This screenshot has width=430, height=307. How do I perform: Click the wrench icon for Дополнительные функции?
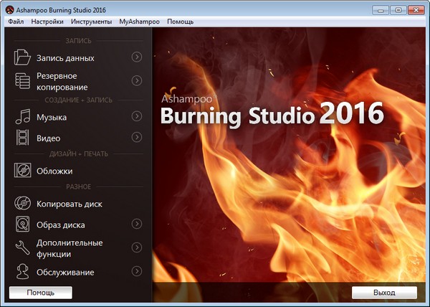(23, 247)
